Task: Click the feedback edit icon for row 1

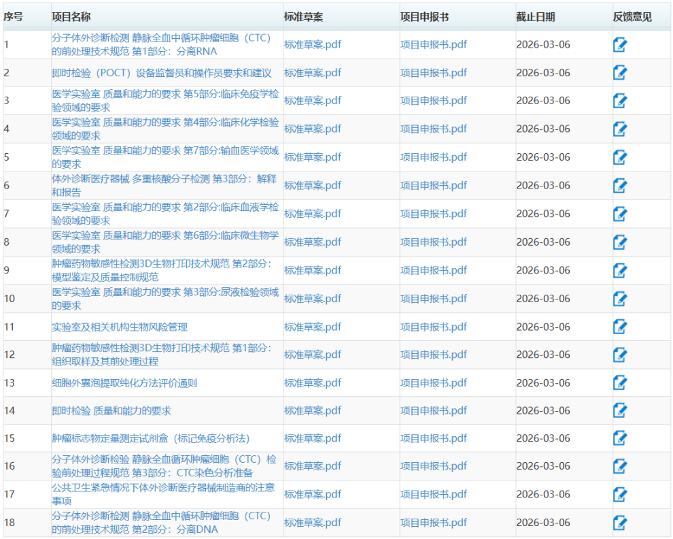Action: point(619,45)
